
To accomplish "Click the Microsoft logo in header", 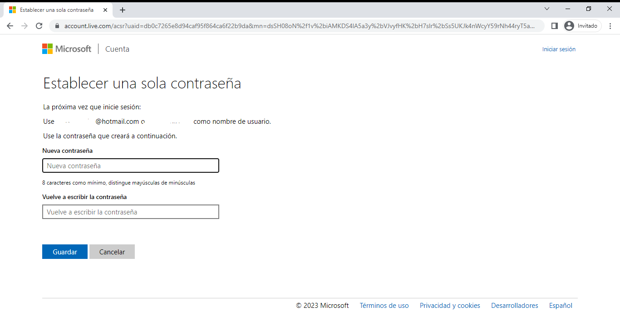I will 67,49.
